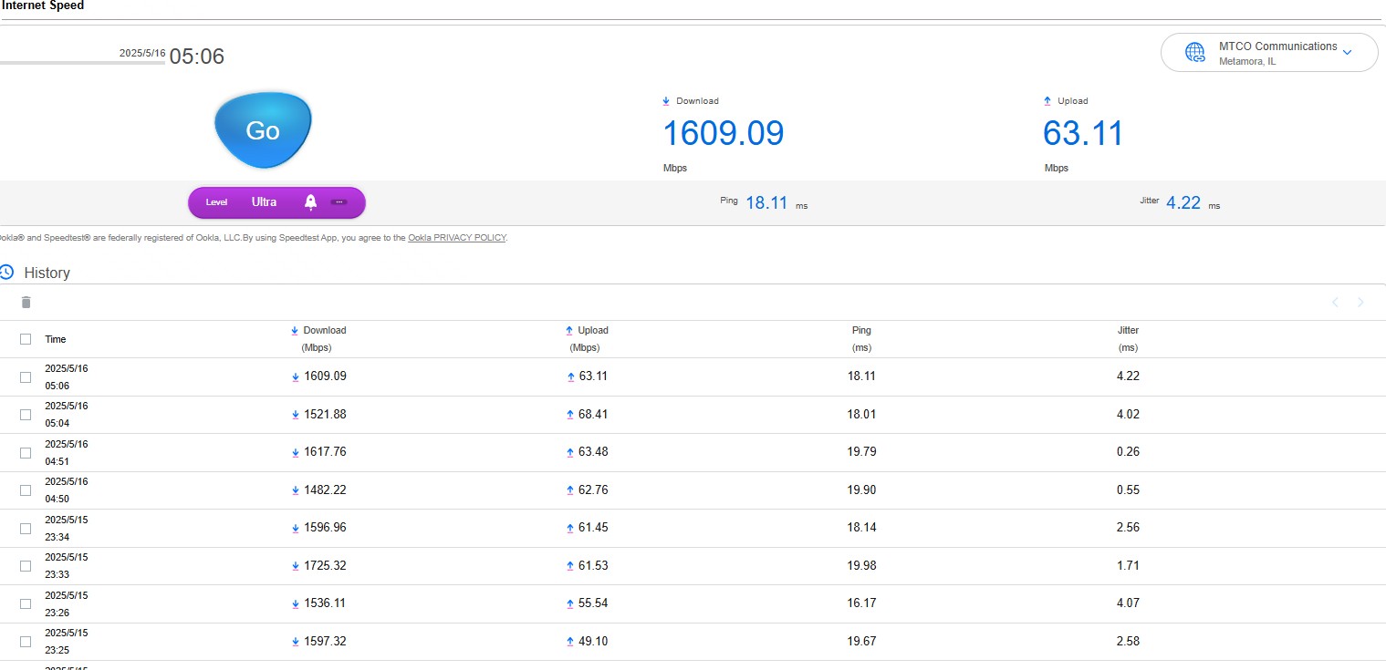
Task: Click the Go speed test button
Action: point(263,130)
